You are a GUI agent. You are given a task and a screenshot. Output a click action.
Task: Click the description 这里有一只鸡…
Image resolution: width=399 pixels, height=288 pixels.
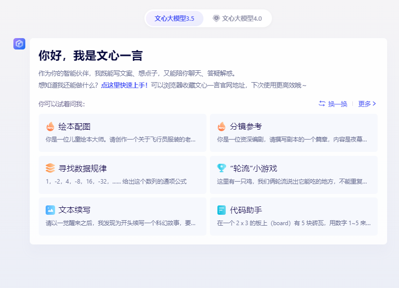click(x=292, y=182)
